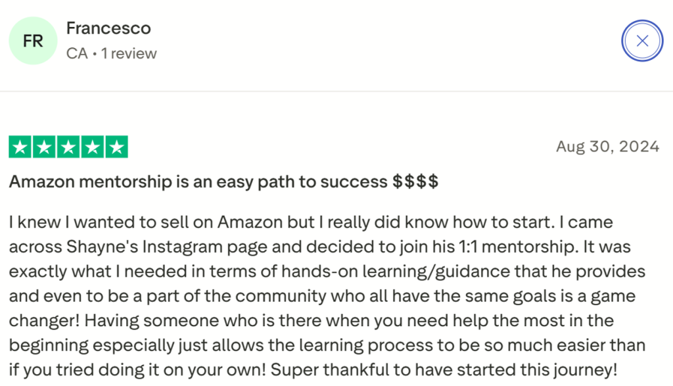
Task: Select the leftmost star under the divider
Action: pos(20,146)
